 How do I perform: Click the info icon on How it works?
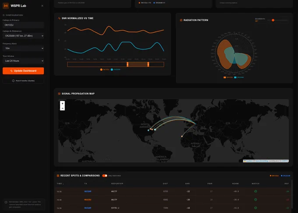[13, 80]
